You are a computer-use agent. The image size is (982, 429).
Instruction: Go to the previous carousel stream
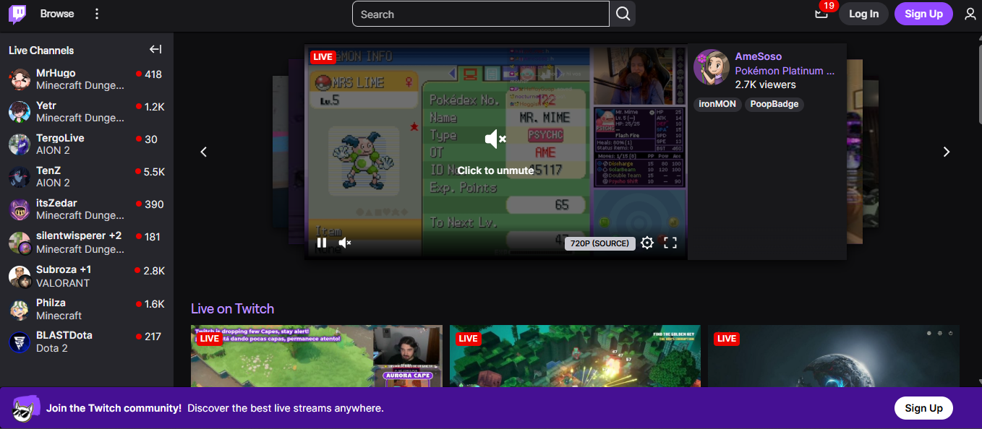[204, 152]
